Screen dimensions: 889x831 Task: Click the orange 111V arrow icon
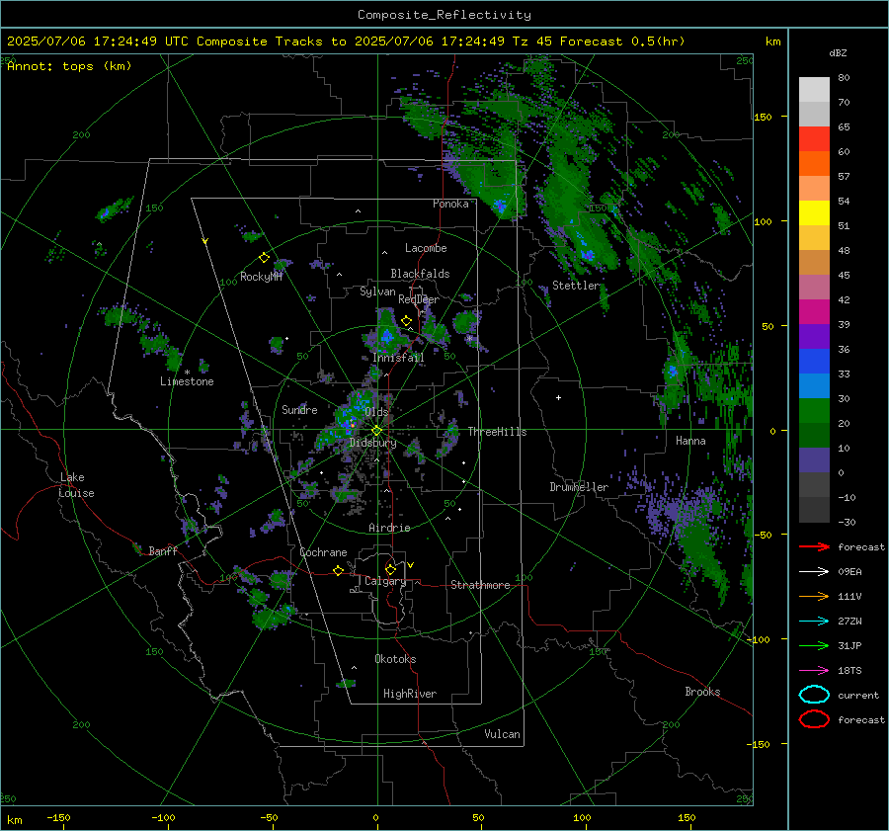click(814, 596)
